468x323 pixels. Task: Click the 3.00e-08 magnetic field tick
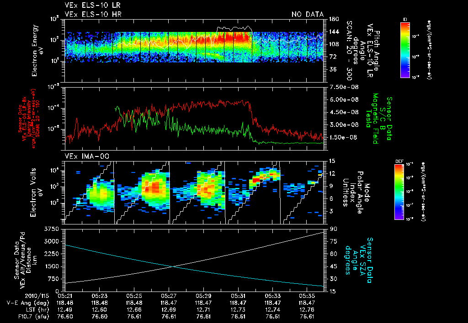(344, 125)
